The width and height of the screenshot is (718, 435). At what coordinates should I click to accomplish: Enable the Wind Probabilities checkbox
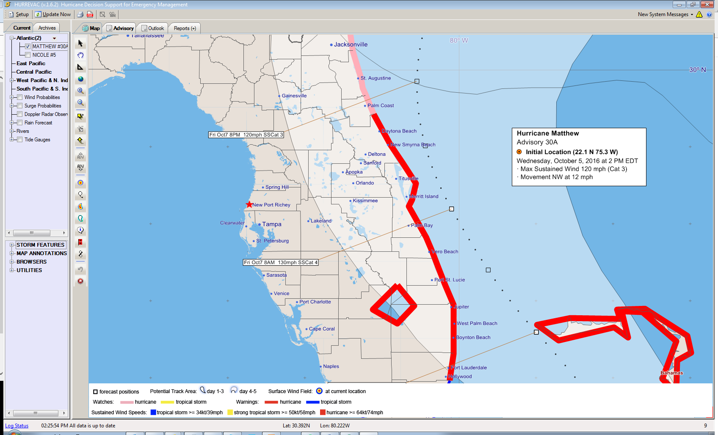(20, 97)
